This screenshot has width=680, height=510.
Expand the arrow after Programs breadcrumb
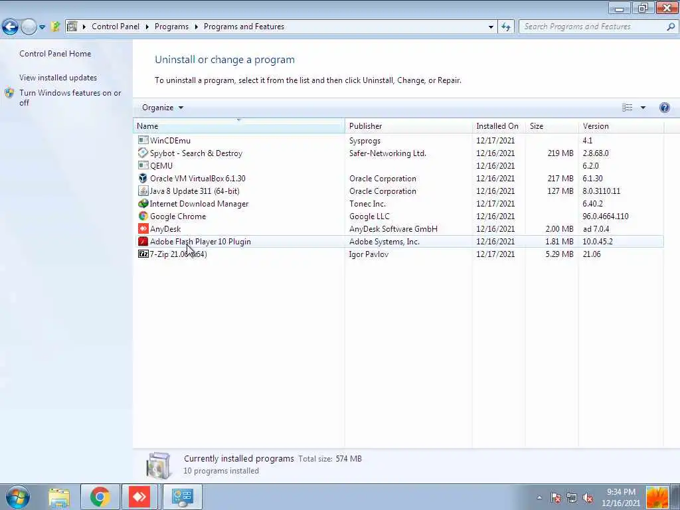click(x=196, y=27)
